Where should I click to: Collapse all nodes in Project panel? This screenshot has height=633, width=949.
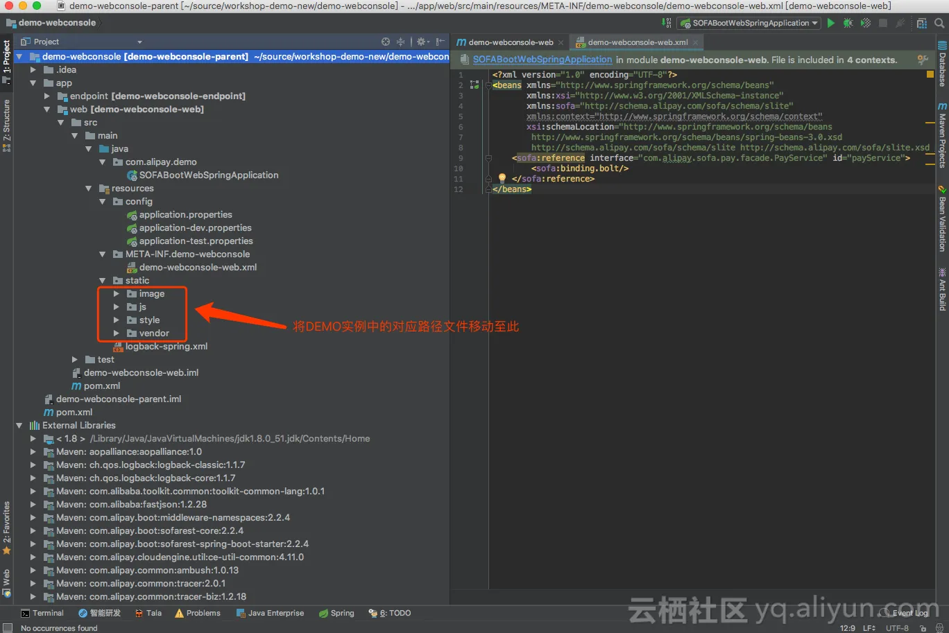[400, 42]
